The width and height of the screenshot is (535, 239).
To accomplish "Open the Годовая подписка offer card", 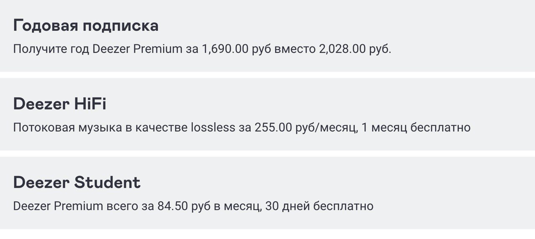I will click(x=267, y=36).
